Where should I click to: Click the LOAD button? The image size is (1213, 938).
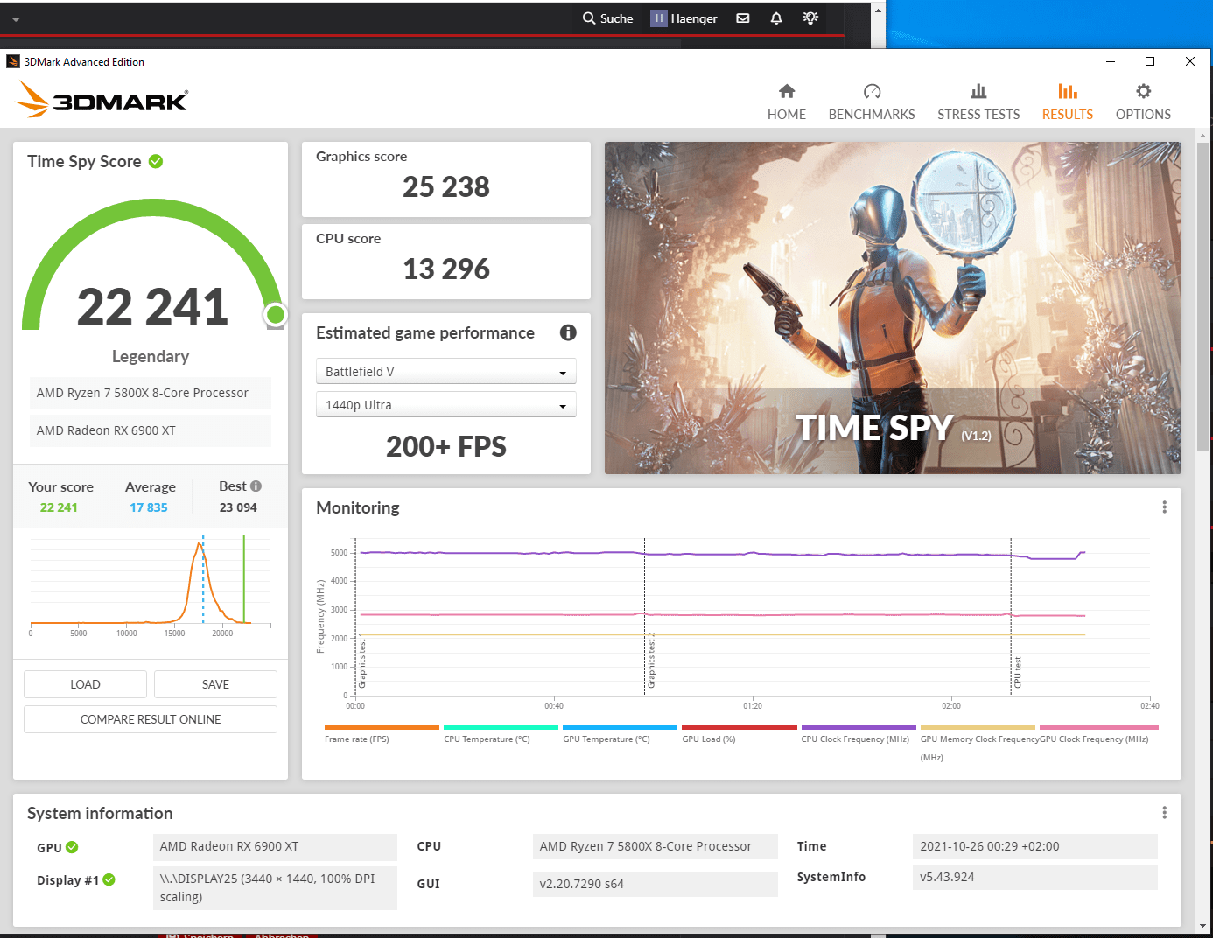coord(85,684)
